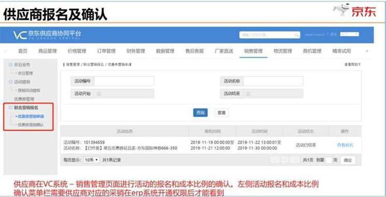Image resolution: width=386 pixels, height=197 pixels.
Task: Click the 重置 button
Action: (222, 112)
